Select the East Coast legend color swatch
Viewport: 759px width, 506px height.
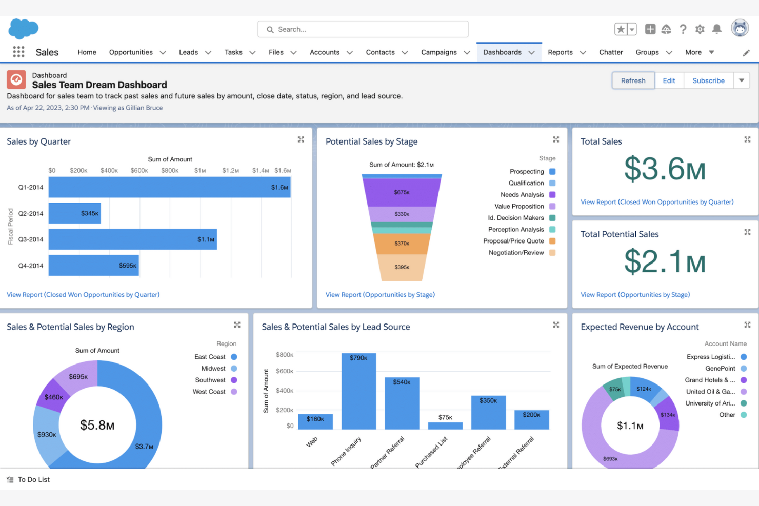pos(234,356)
